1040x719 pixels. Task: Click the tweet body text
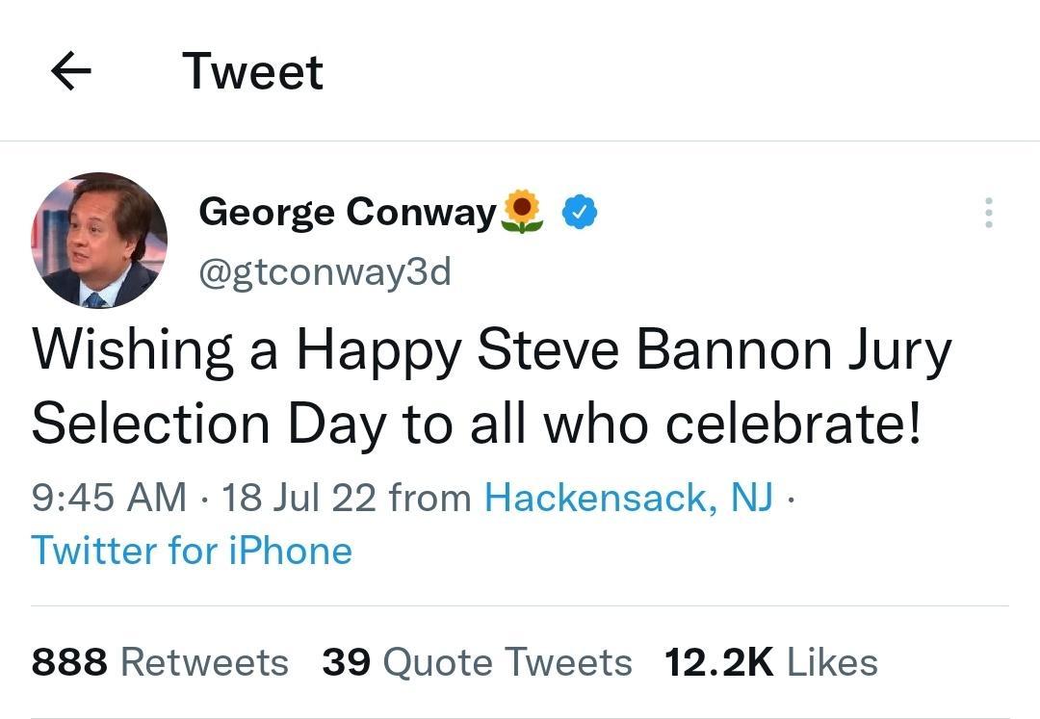click(x=481, y=385)
